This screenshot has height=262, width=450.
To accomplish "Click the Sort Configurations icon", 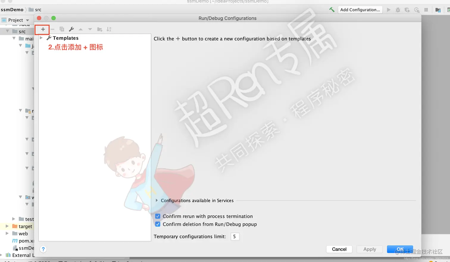I will [109, 29].
